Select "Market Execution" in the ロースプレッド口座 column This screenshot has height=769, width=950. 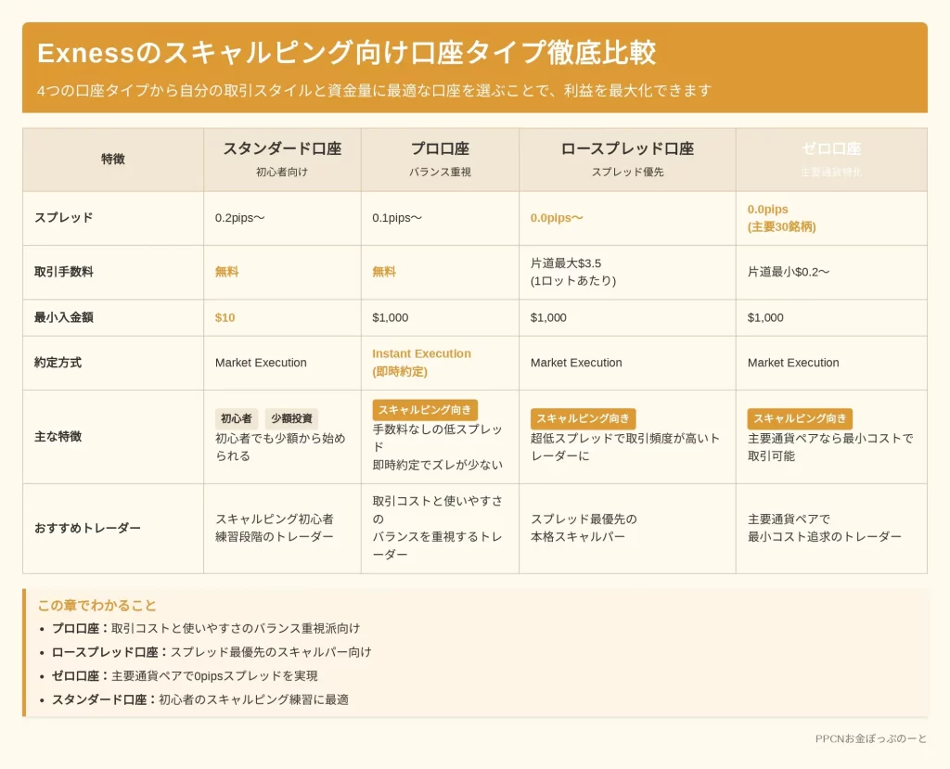click(x=576, y=363)
